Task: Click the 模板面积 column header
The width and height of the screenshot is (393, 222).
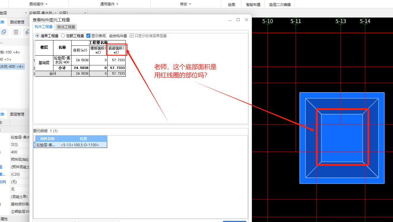Action: [x=98, y=50]
